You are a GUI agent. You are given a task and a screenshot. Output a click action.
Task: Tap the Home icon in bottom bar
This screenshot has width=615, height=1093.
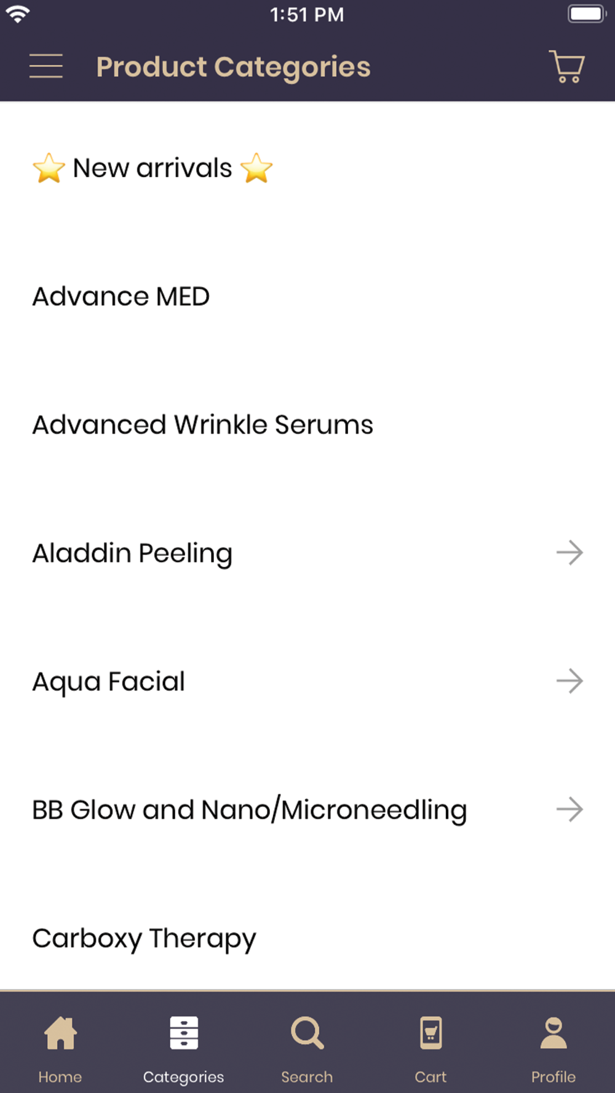coord(60,1033)
